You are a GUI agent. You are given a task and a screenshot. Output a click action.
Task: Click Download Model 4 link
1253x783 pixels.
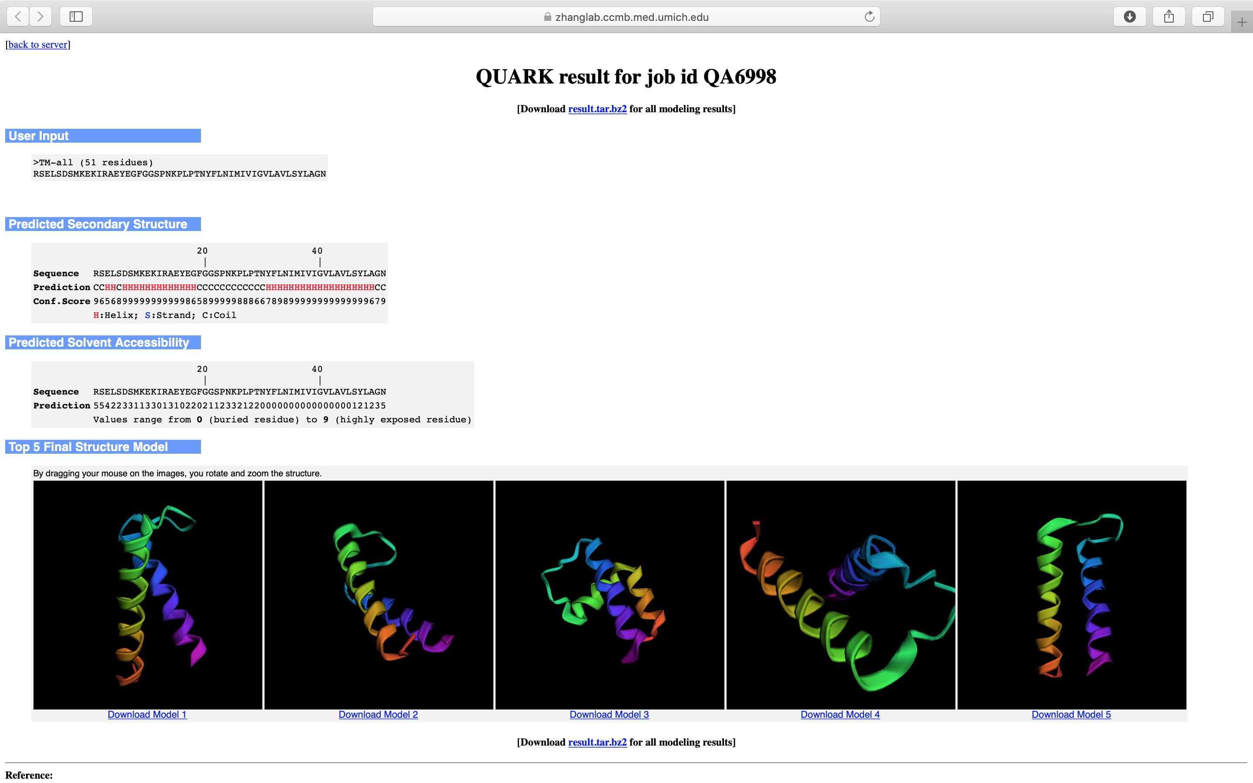pyautogui.click(x=840, y=715)
